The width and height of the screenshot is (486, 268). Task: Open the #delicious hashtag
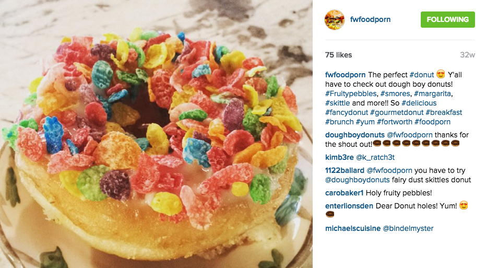pyautogui.click(x=419, y=103)
